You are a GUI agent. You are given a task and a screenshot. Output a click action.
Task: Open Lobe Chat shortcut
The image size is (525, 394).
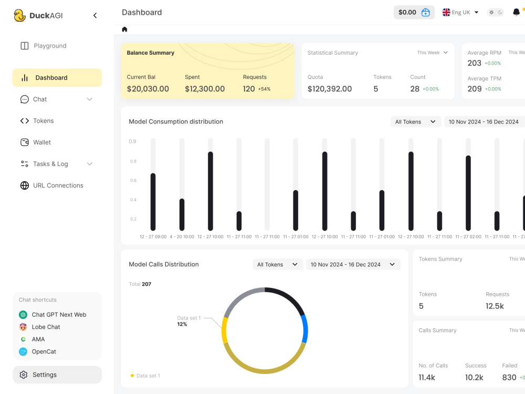click(x=40, y=327)
